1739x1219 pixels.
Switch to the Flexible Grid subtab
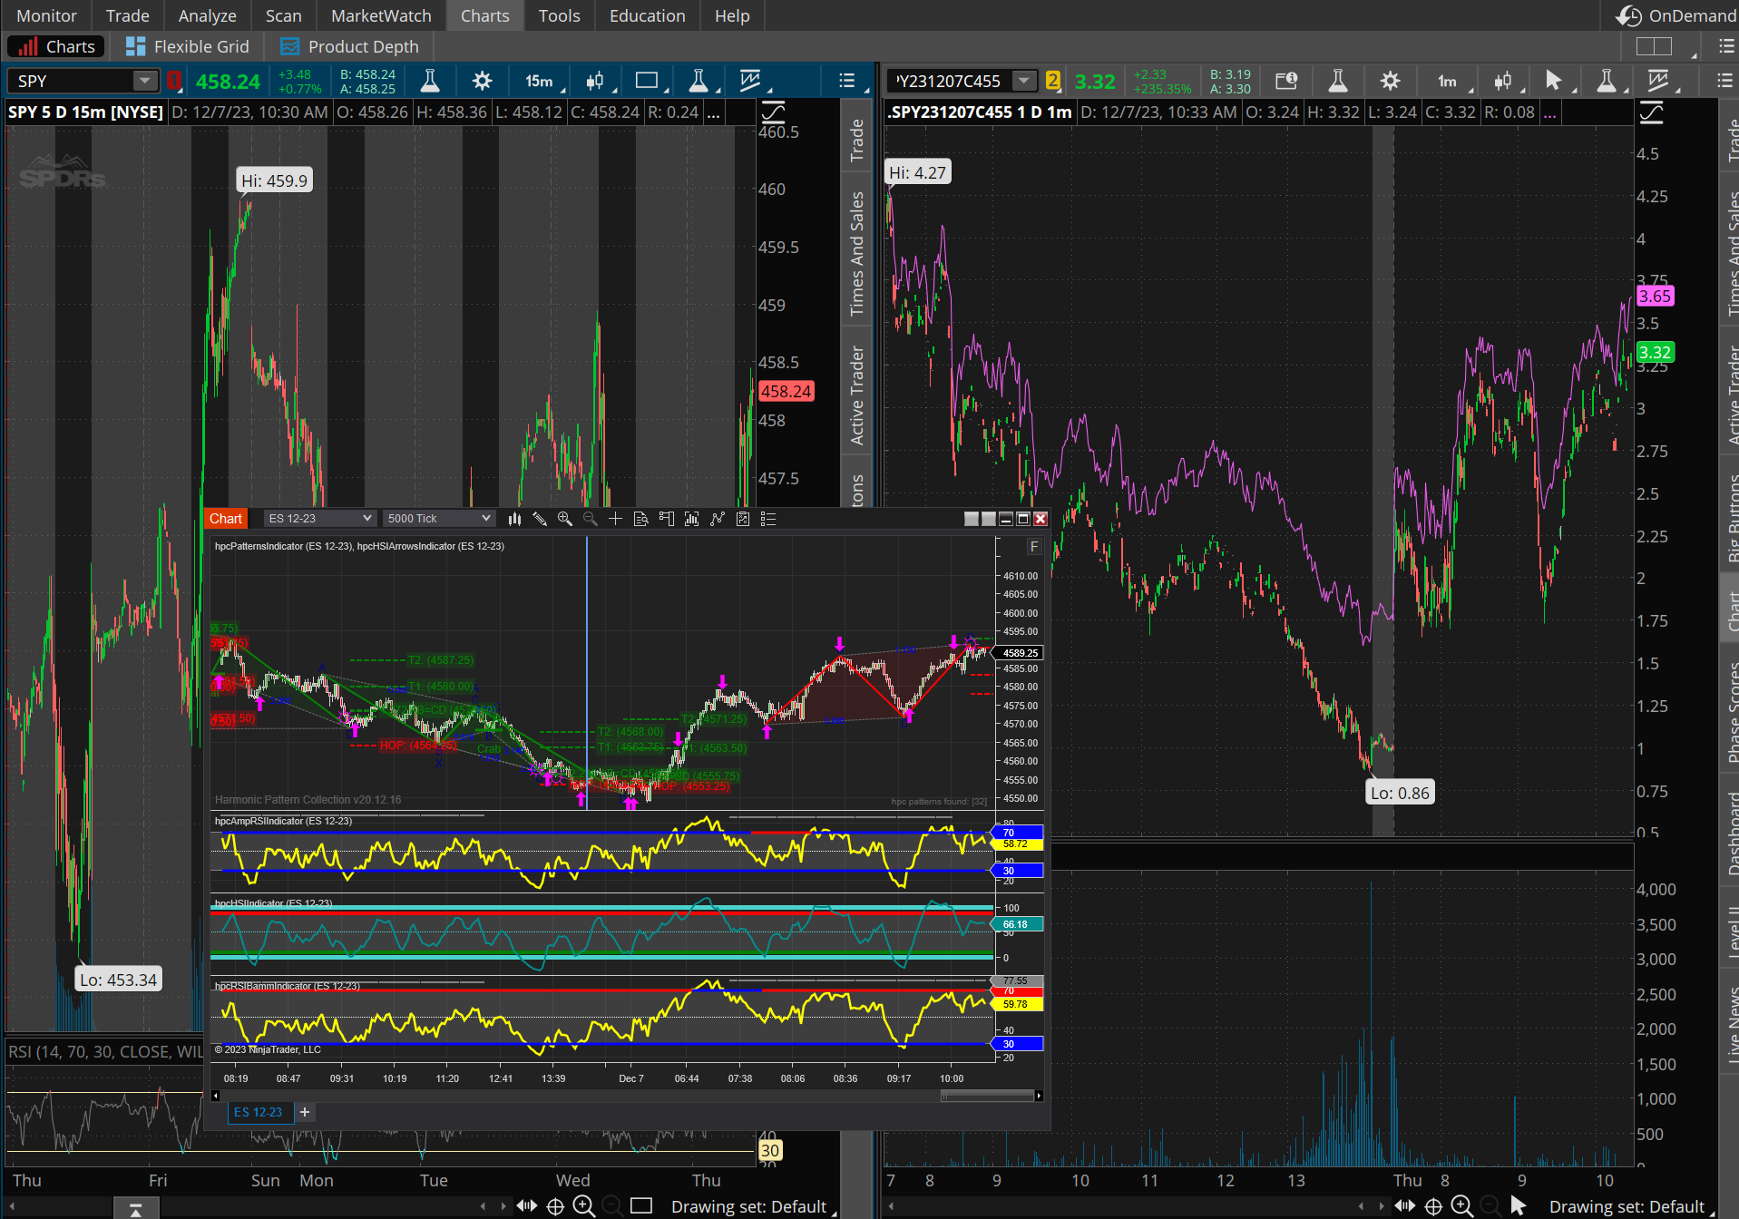pos(188,46)
